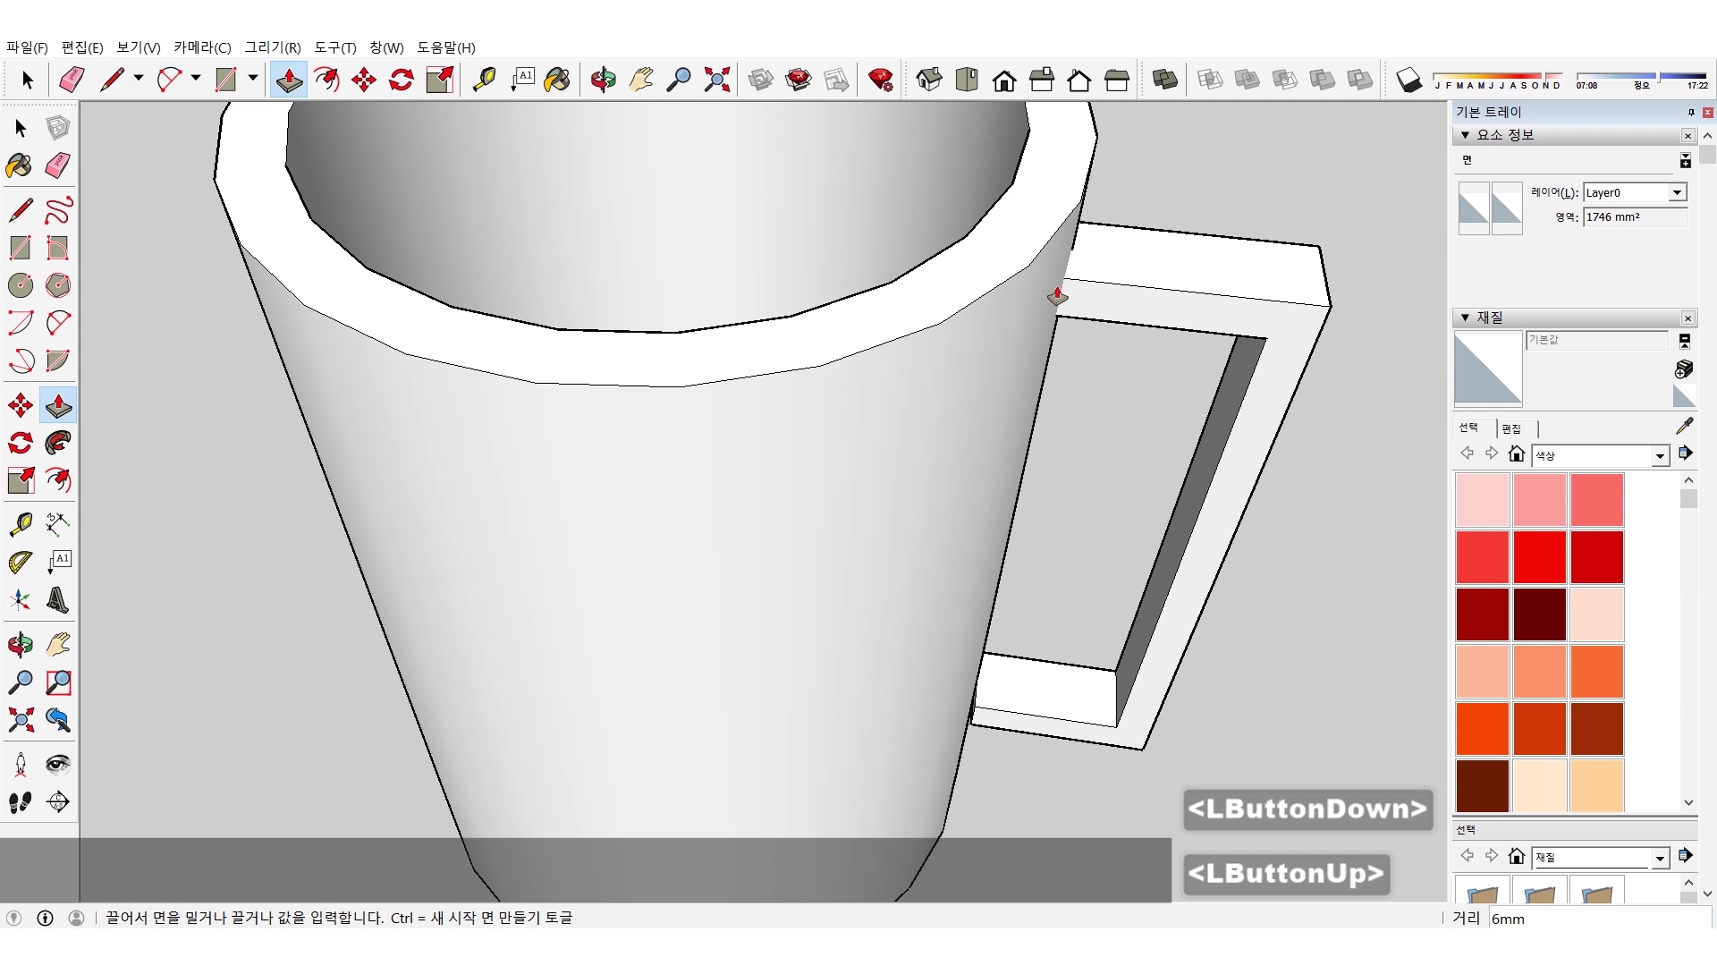1717x966 pixels.
Task: Select the Follow Me tool
Action: pyautogui.click(x=58, y=443)
